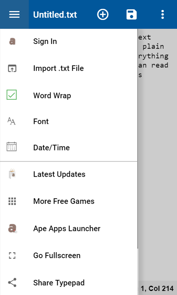
Task: Click the Date/Time calendar icon
Action: coord(12,146)
